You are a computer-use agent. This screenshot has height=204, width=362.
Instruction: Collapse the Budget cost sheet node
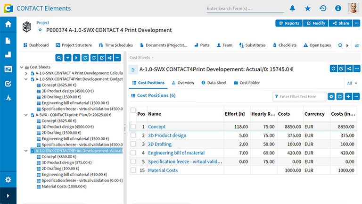(x=26, y=79)
